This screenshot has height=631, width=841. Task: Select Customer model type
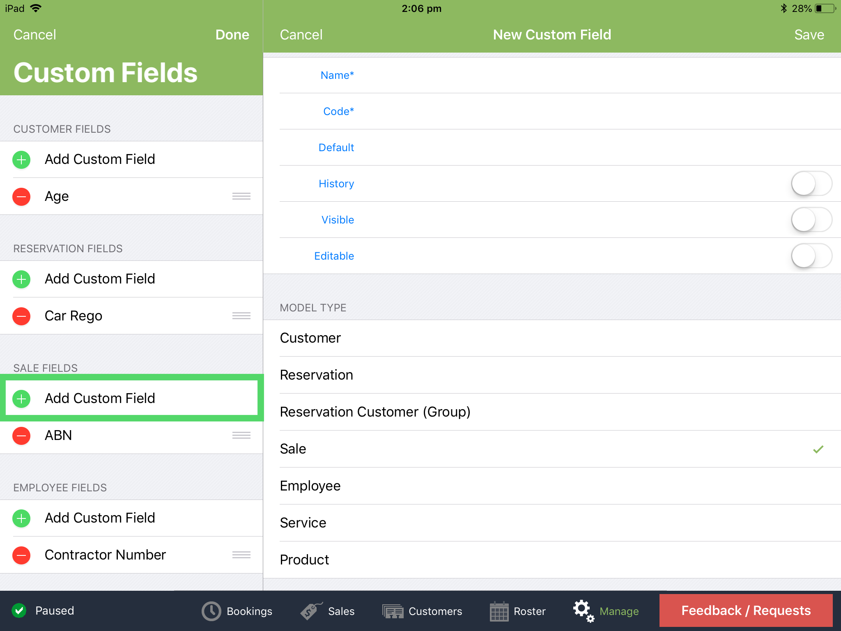pyautogui.click(x=552, y=338)
